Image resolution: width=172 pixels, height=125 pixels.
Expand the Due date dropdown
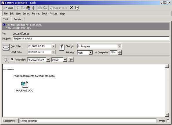pyautogui.click(x=53, y=46)
